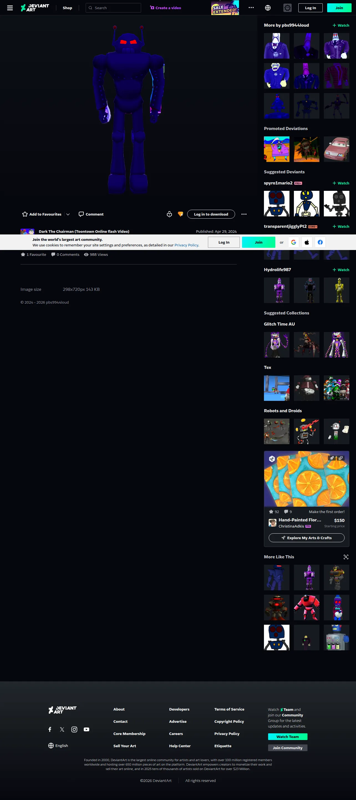Screen dimensions: 356x800
Task: Click the orange diamond points icon
Action: (x=180, y=214)
